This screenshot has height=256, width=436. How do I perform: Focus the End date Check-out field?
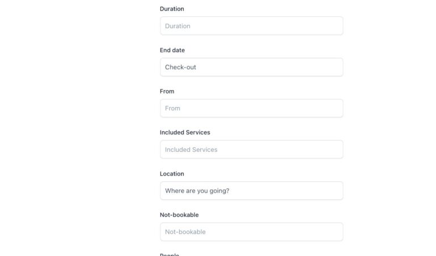pyautogui.click(x=251, y=67)
